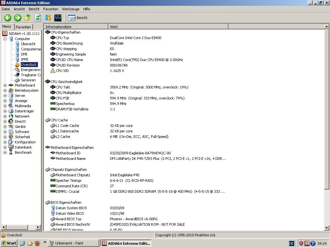Click the Bericht report toolbar button

[77, 18]
